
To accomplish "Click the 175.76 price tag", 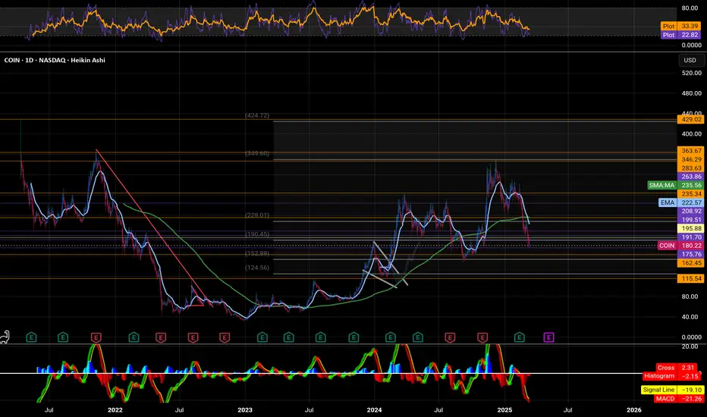I will click(690, 254).
